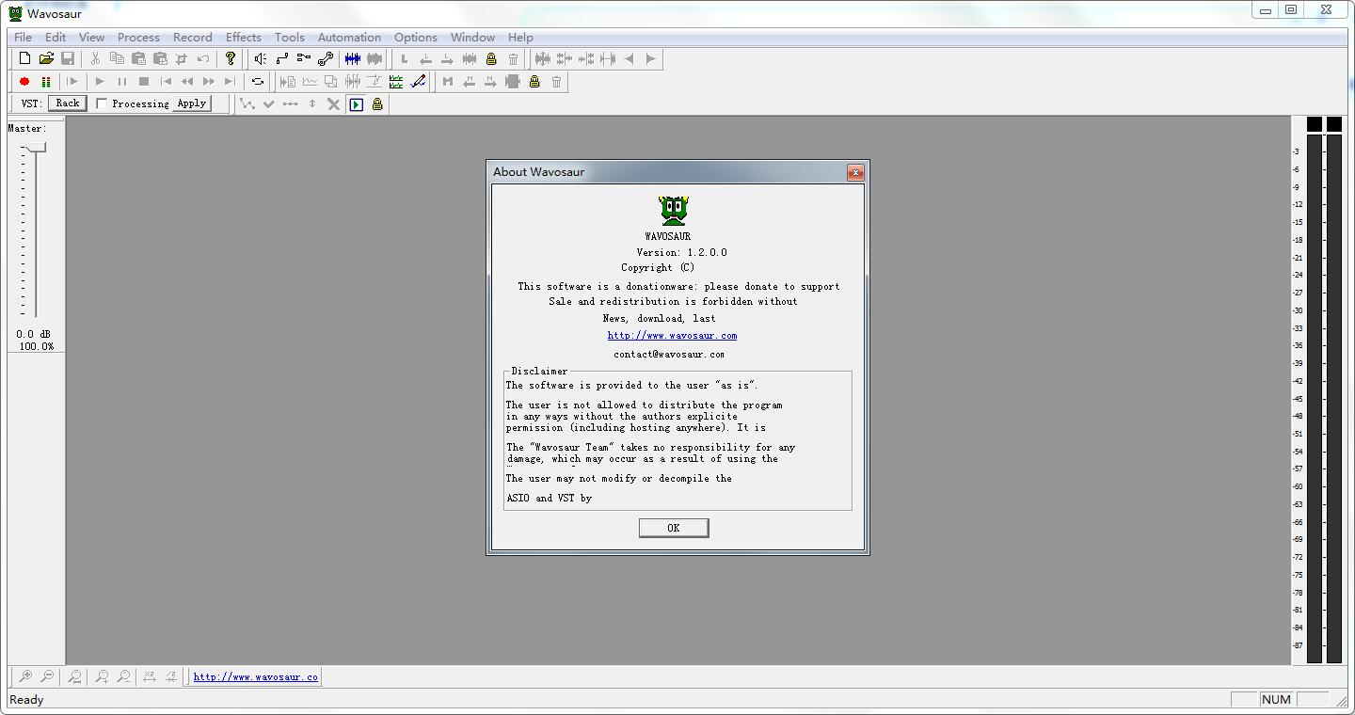The width and height of the screenshot is (1355, 715).
Task: Create a new file with the toolbar icon
Action: (25, 58)
